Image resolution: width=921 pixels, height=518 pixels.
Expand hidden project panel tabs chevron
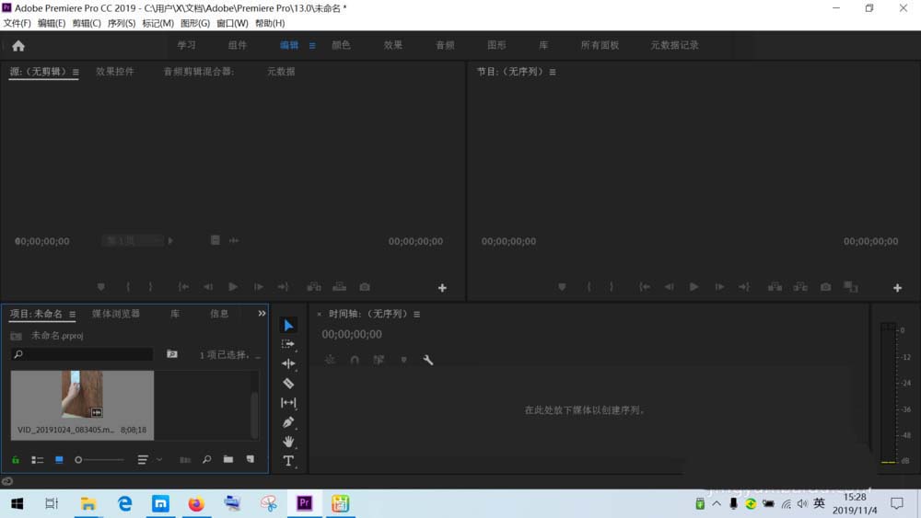[262, 314]
